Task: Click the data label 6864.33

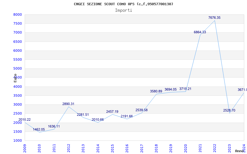Action: [x=200, y=32]
